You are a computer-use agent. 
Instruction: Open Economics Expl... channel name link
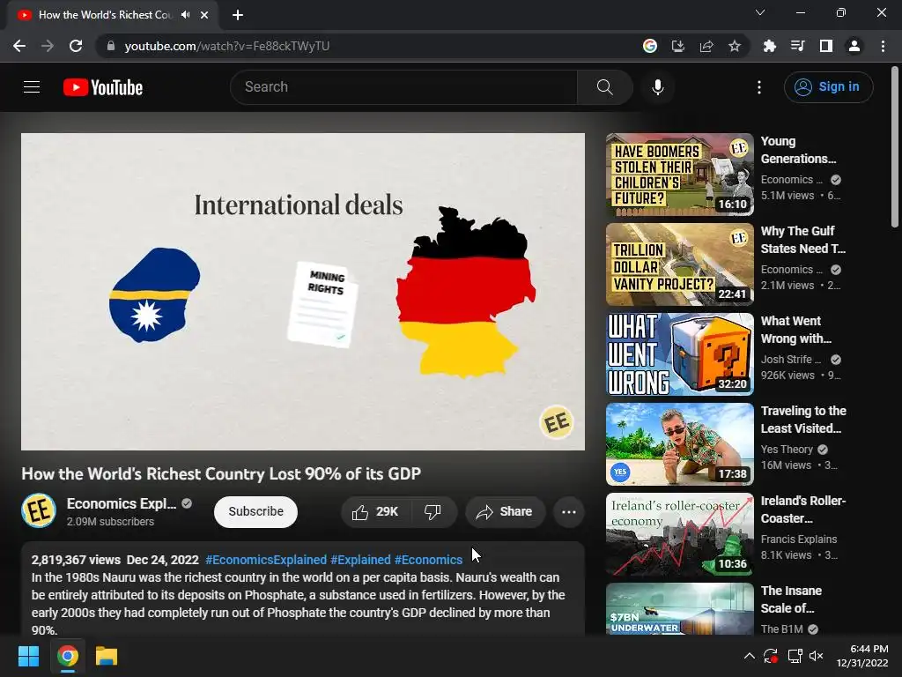point(122,503)
